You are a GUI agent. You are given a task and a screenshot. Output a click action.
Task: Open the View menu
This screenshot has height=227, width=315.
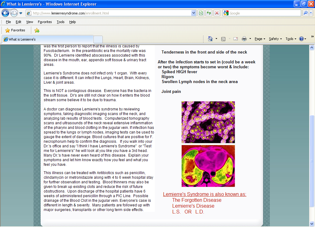30,22
